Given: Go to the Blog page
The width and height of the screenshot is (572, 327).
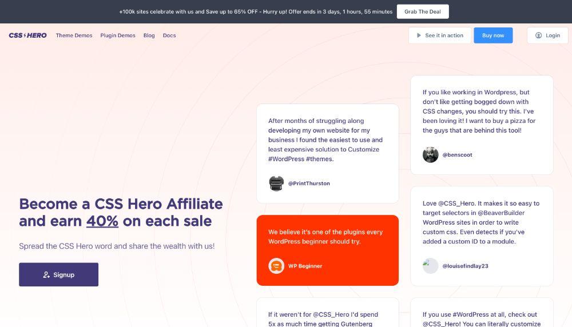Looking at the screenshot, I should pyautogui.click(x=149, y=35).
